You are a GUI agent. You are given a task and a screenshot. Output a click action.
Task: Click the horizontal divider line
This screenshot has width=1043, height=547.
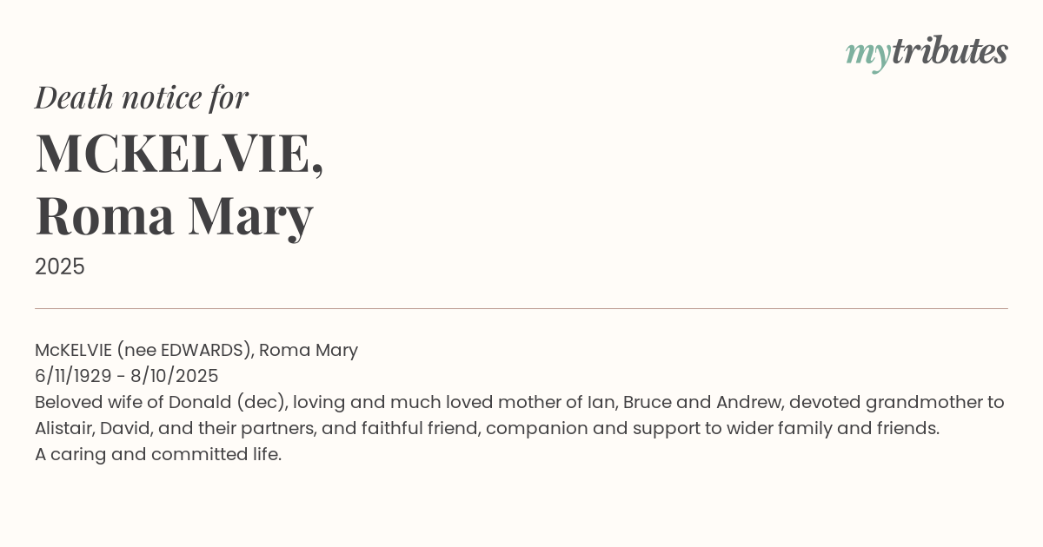click(x=521, y=308)
